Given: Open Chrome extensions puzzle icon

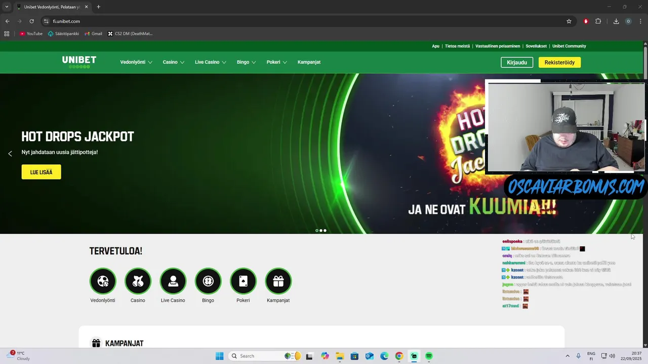Looking at the screenshot, I should click(x=598, y=21).
